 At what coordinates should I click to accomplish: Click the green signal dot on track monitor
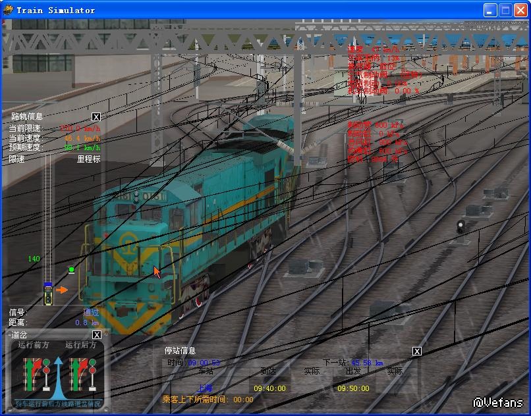tap(71, 270)
